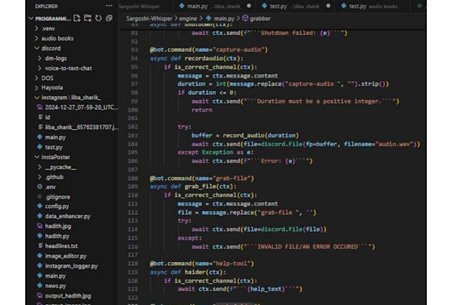Click text file icon beside headlines.txt
Viewport: 452px width, 305px height.
(41, 246)
